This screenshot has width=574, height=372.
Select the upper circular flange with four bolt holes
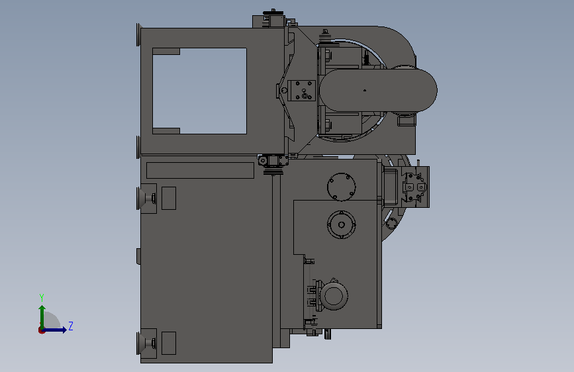341,187
